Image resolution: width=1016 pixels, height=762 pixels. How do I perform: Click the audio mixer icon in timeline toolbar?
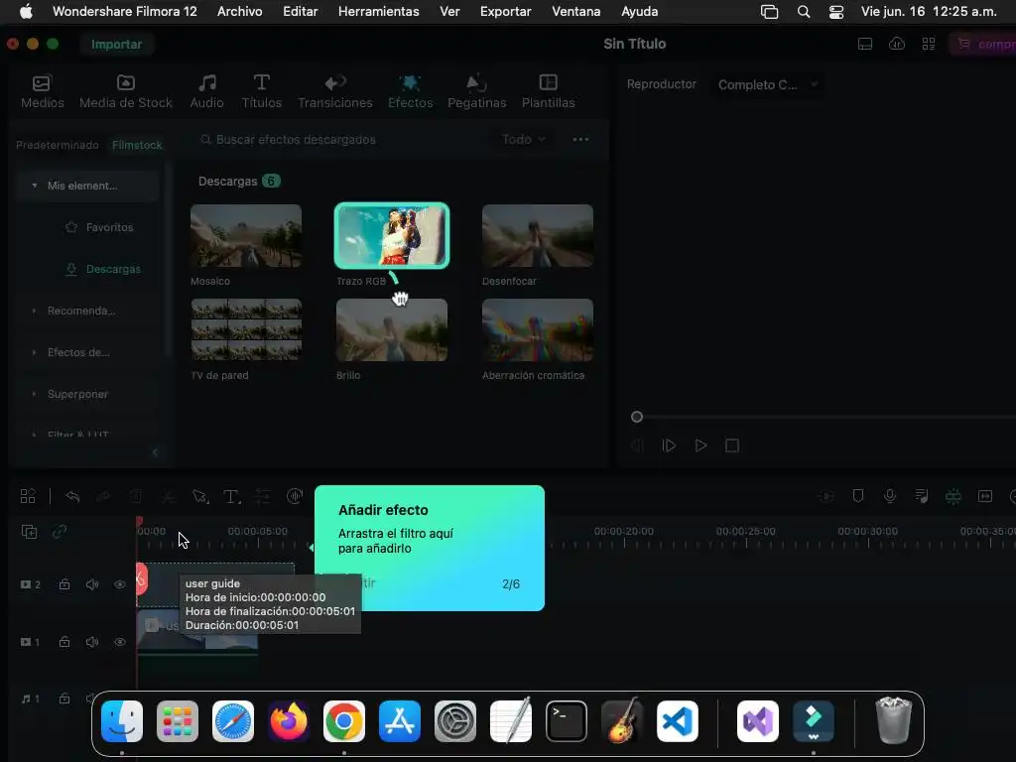click(x=922, y=496)
